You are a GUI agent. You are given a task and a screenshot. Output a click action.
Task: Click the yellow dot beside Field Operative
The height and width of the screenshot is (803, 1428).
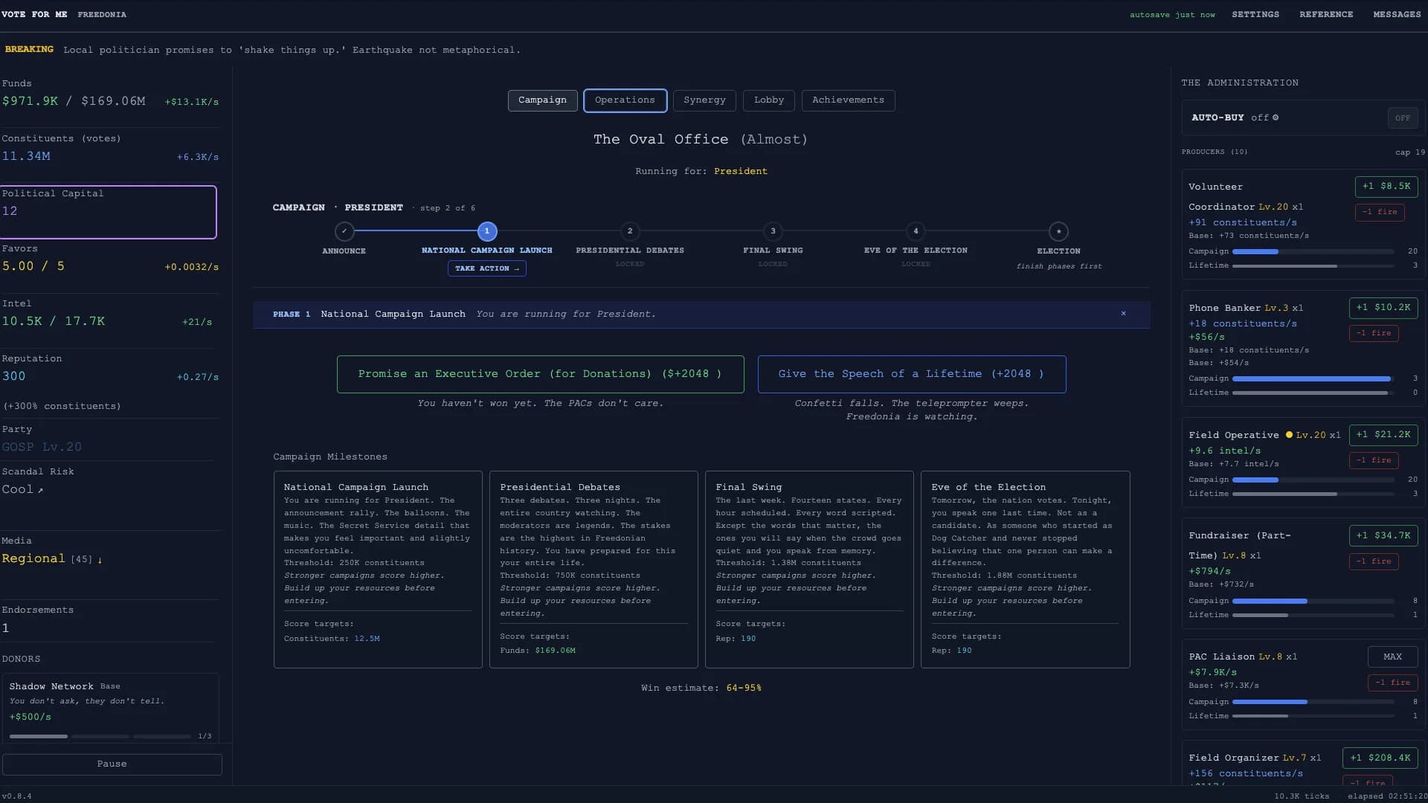tap(1289, 435)
